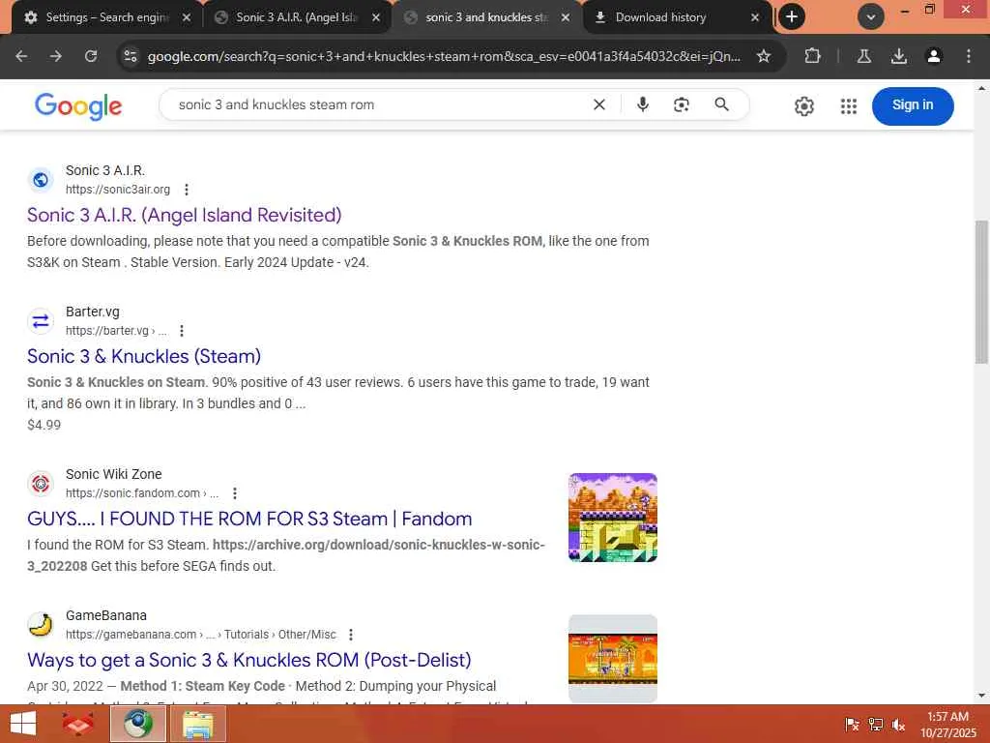This screenshot has height=743, width=990.
Task: Open Sonic 3 & Knuckles (Steam) link
Action: pyautogui.click(x=144, y=356)
